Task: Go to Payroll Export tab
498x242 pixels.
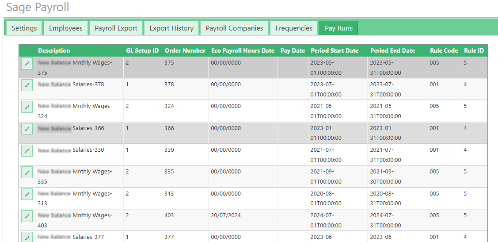Action: tap(116, 28)
